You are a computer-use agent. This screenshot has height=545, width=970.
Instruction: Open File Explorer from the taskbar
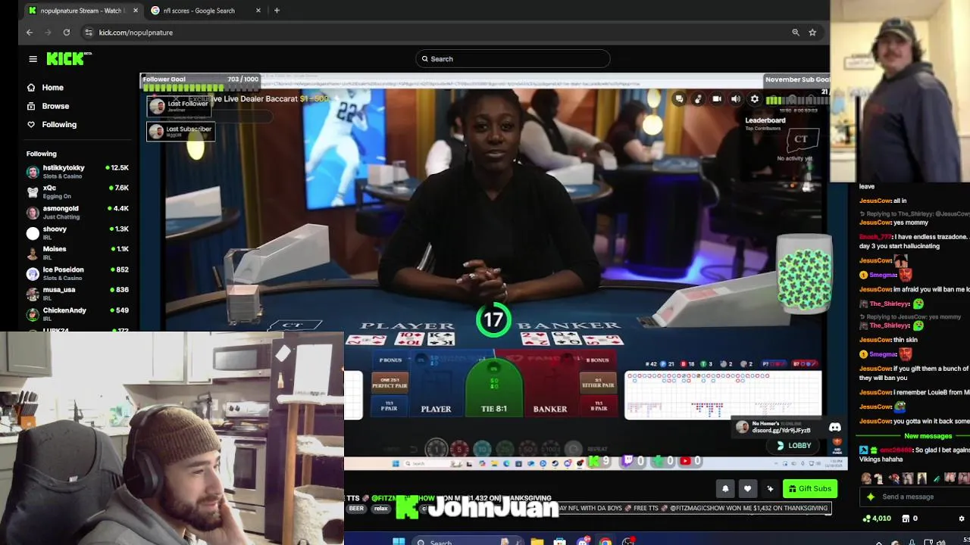coord(537,541)
